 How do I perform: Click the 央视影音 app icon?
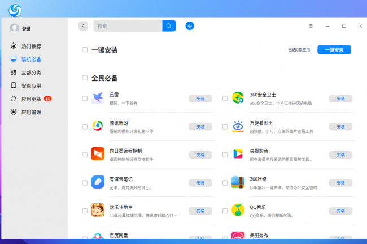(x=238, y=154)
